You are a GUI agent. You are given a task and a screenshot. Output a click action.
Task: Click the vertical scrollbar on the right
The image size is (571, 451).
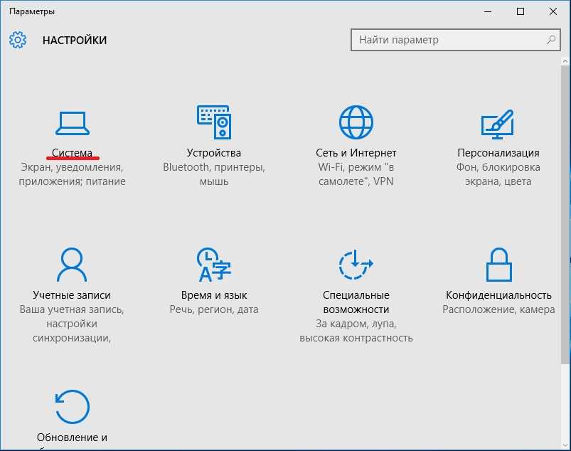pyautogui.click(x=567, y=213)
